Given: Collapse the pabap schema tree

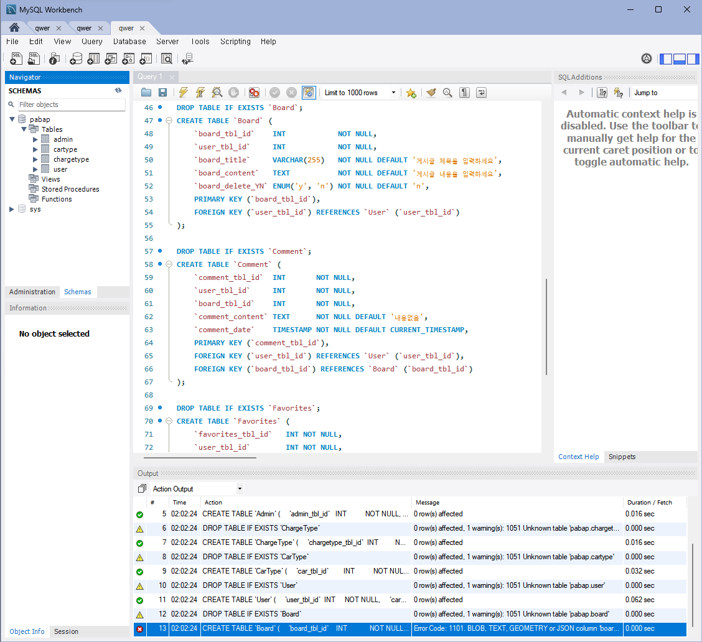Looking at the screenshot, I should pos(12,119).
